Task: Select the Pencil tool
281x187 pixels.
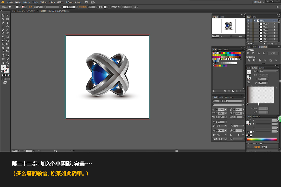Action: [x=8, y=30]
